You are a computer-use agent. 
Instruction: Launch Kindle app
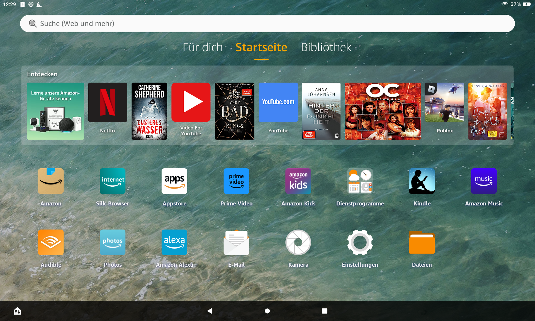click(422, 186)
